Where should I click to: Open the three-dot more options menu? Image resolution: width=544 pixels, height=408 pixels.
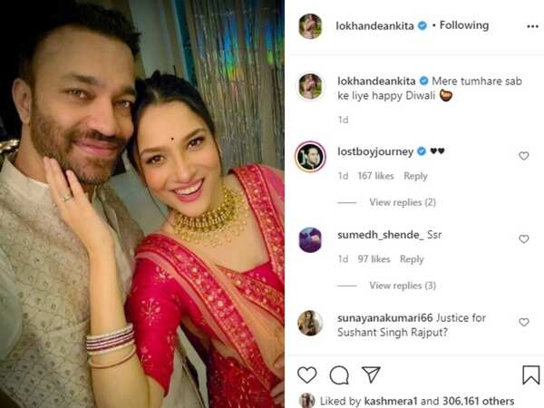click(532, 26)
